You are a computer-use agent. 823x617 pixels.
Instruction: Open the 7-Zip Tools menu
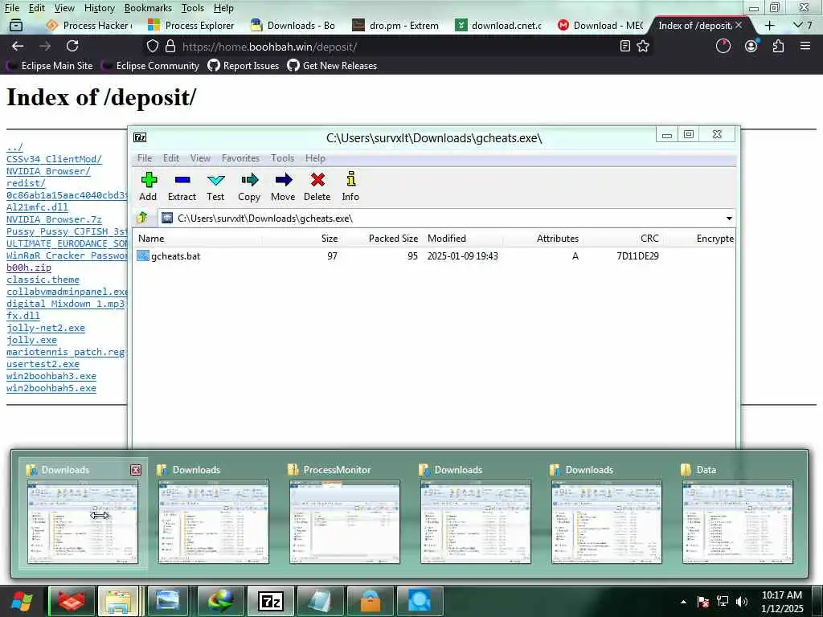coord(282,158)
